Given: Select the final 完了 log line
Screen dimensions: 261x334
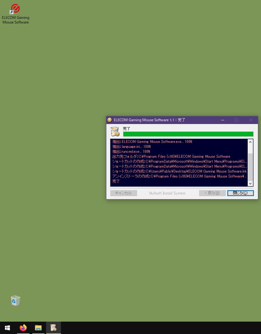Looking at the screenshot, I should pyautogui.click(x=116, y=181).
